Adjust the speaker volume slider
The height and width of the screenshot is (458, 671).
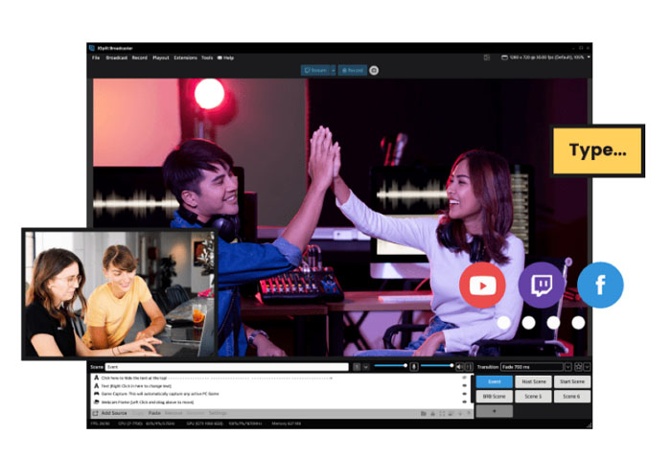click(x=436, y=366)
